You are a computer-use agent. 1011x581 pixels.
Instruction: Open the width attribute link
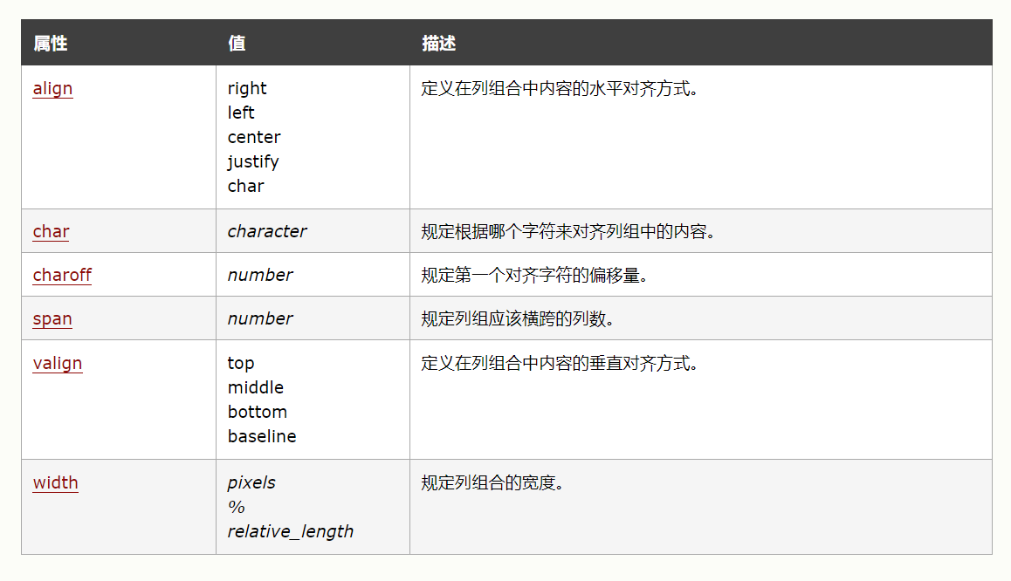55,482
